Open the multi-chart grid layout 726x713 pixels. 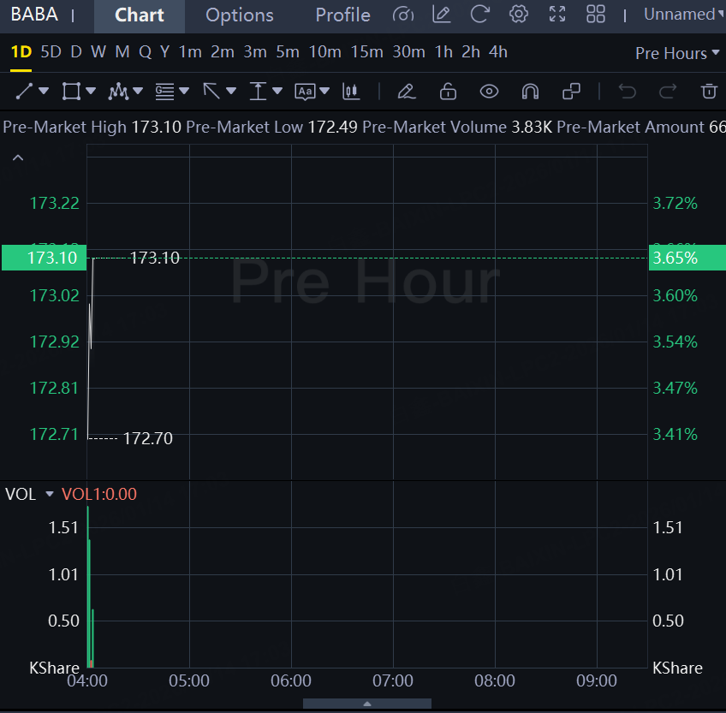[x=596, y=15]
